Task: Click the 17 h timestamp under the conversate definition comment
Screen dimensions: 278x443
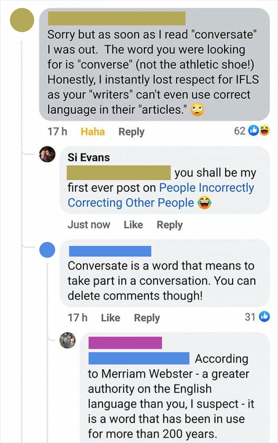Action: [77, 317]
